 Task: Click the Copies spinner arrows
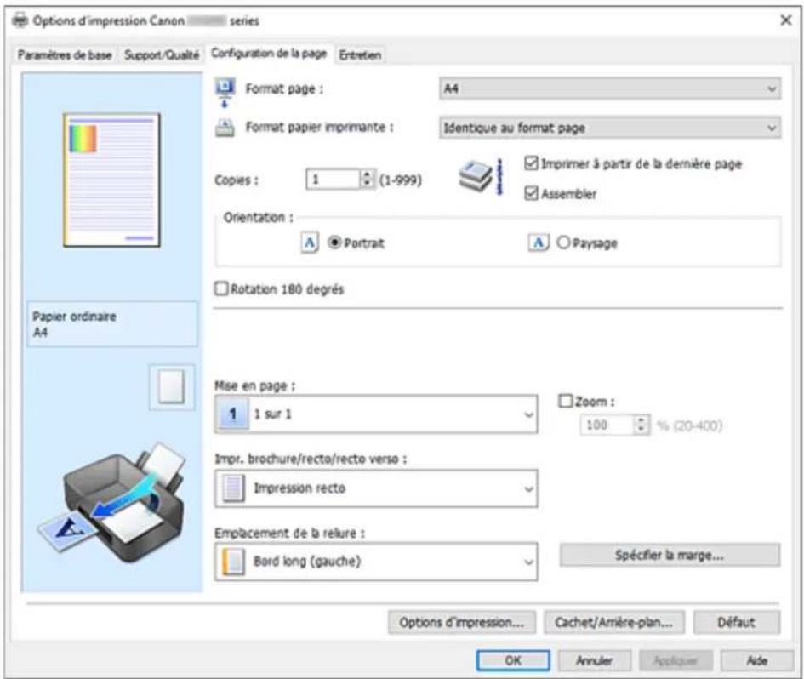tap(368, 179)
